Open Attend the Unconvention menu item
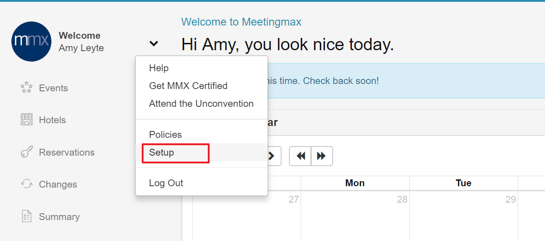This screenshot has height=241, width=545. click(201, 104)
